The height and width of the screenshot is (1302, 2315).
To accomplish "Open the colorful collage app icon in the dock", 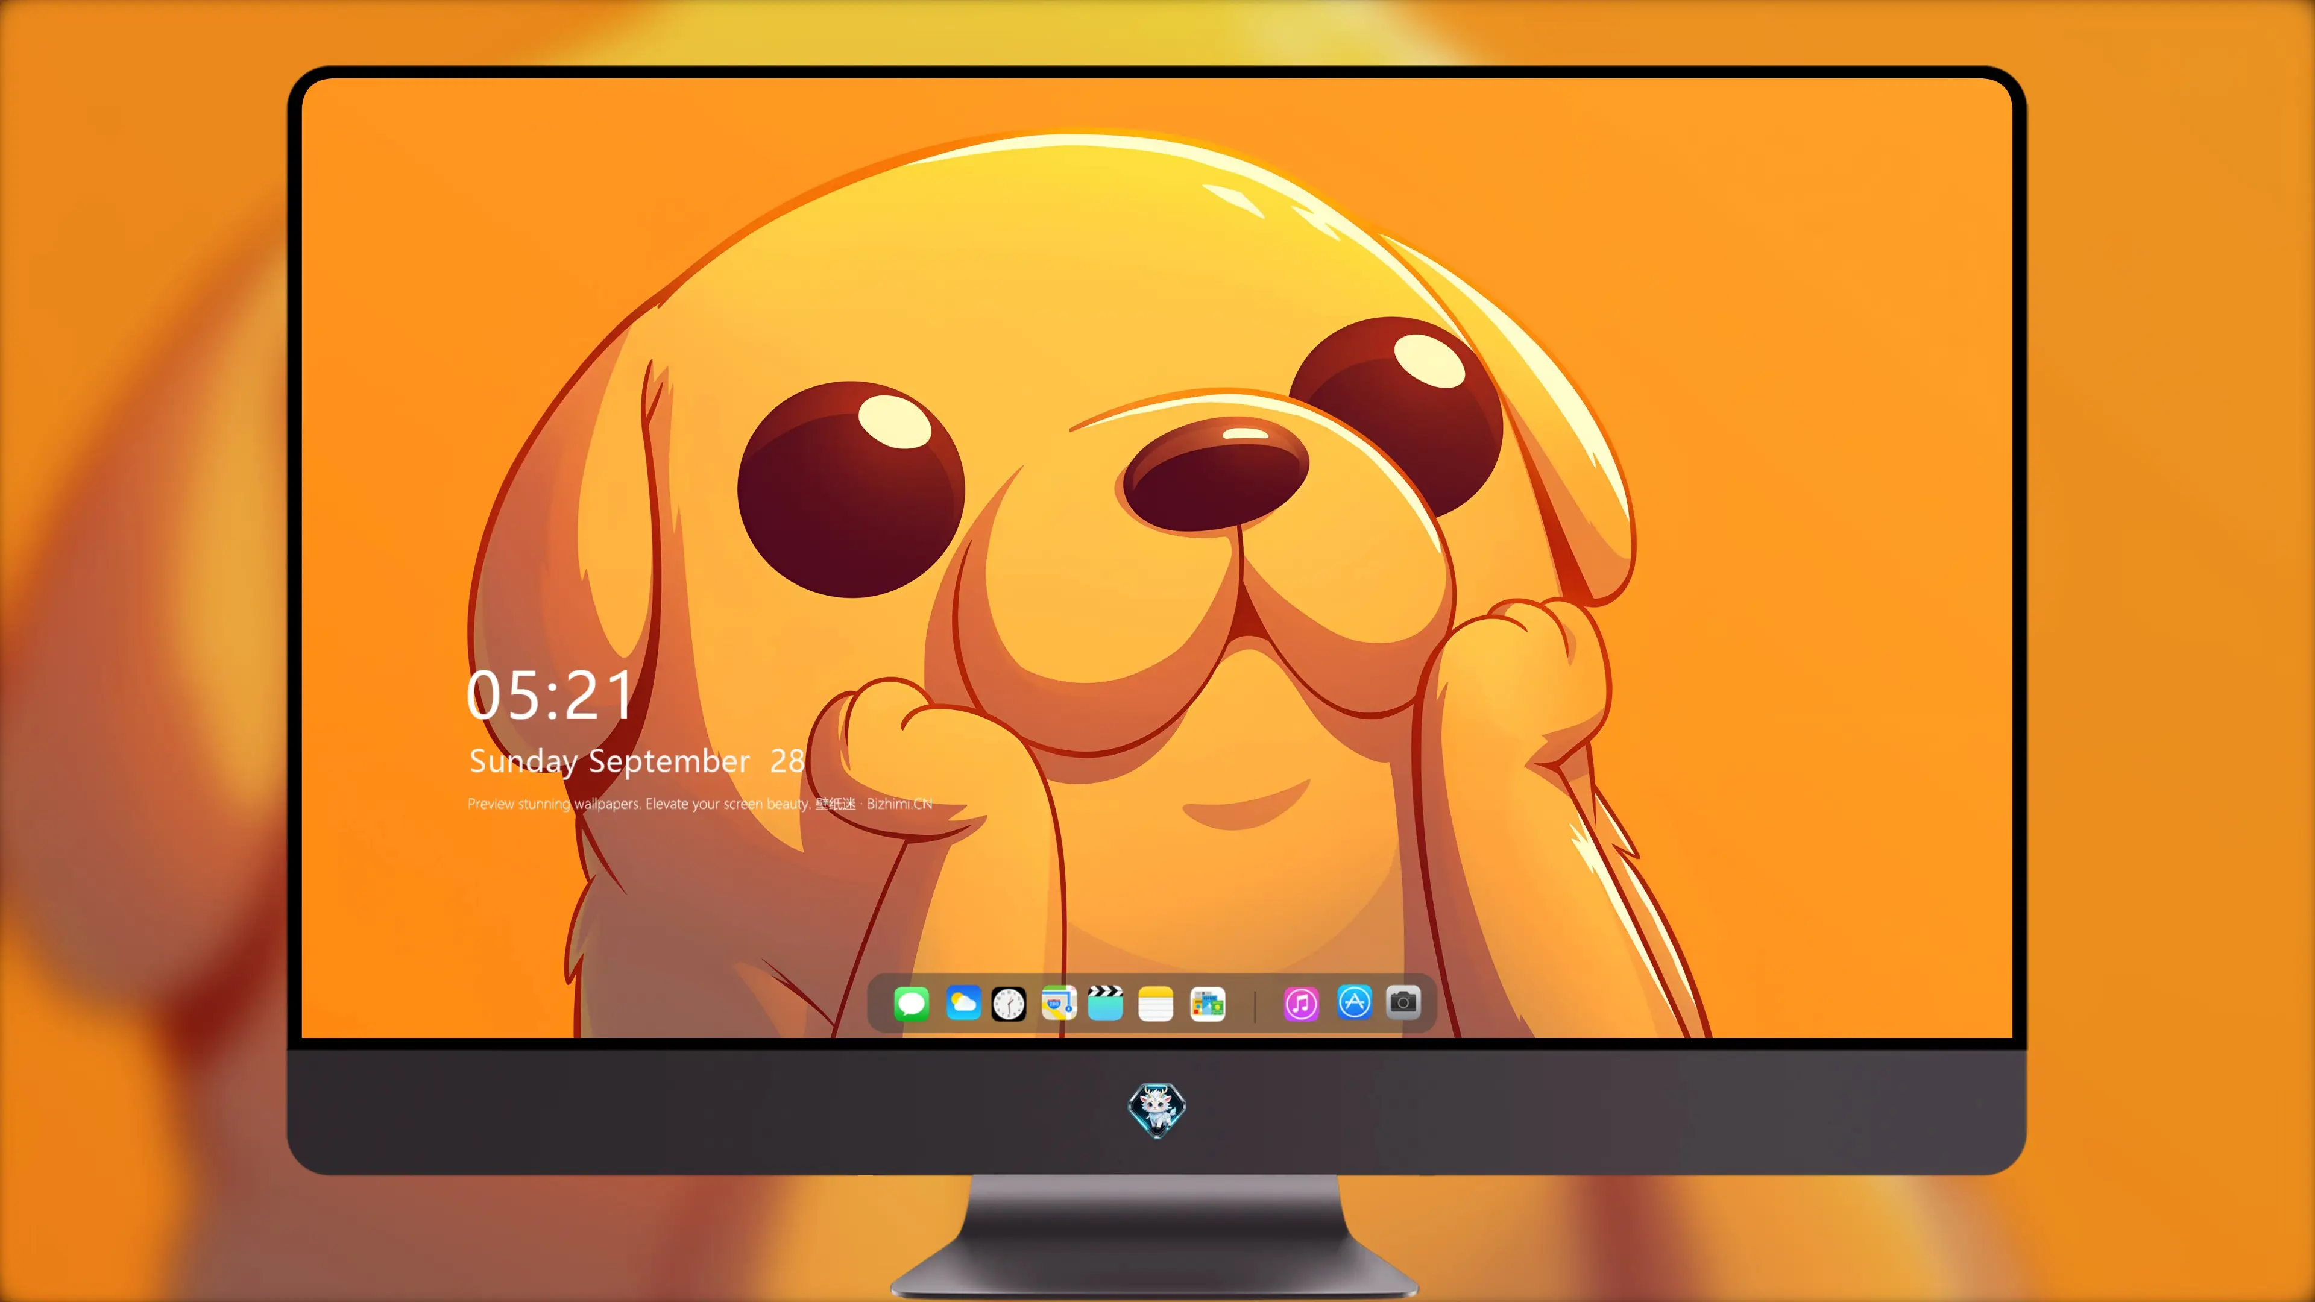I will [1207, 1004].
